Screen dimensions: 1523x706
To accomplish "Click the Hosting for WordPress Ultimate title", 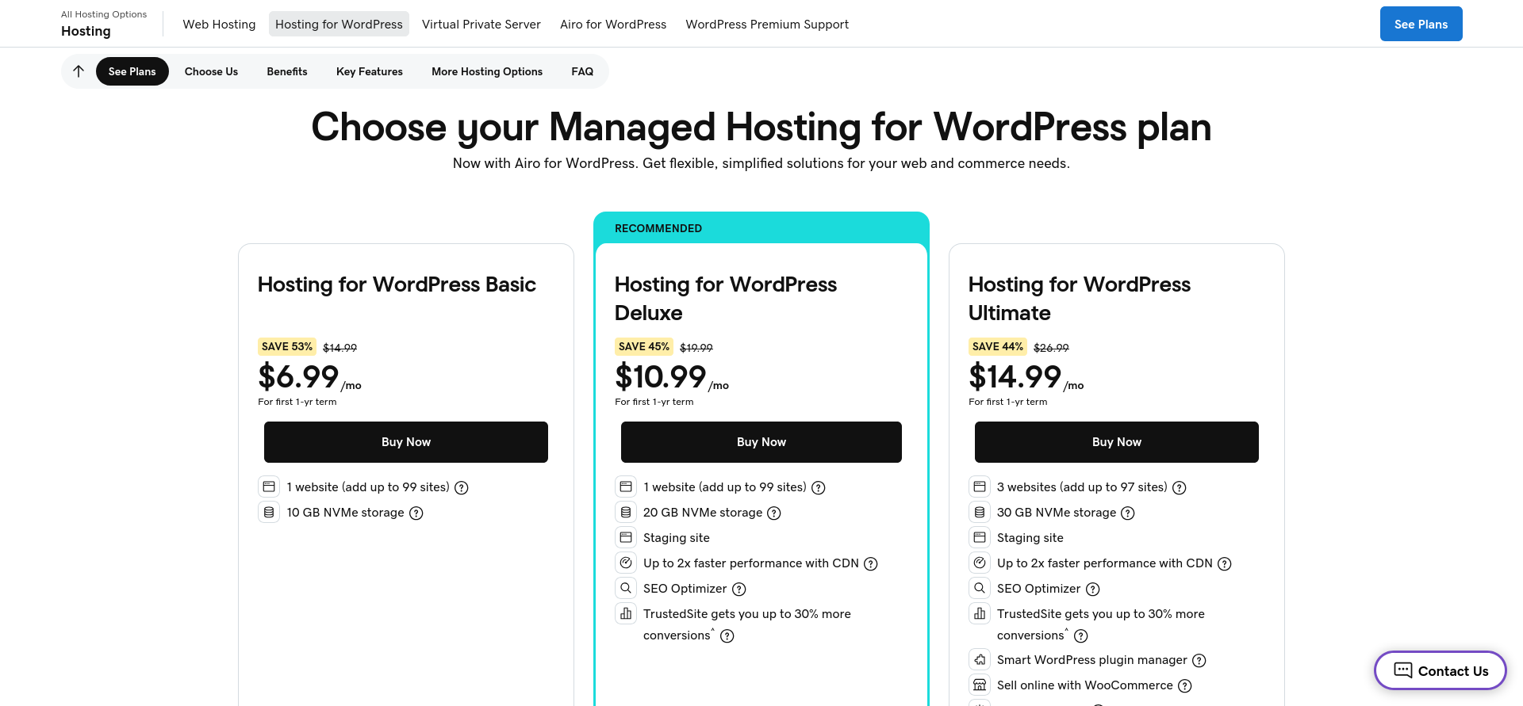I will 1080,299.
